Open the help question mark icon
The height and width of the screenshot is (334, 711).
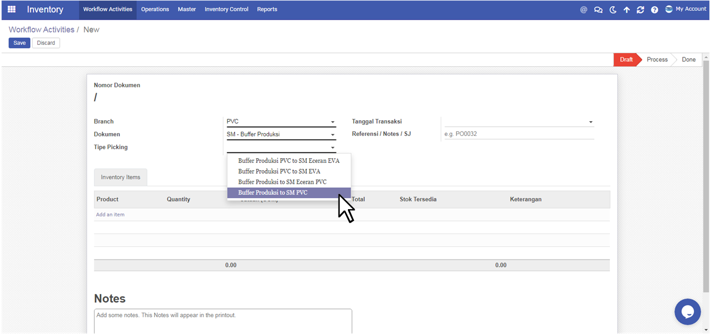655,9
